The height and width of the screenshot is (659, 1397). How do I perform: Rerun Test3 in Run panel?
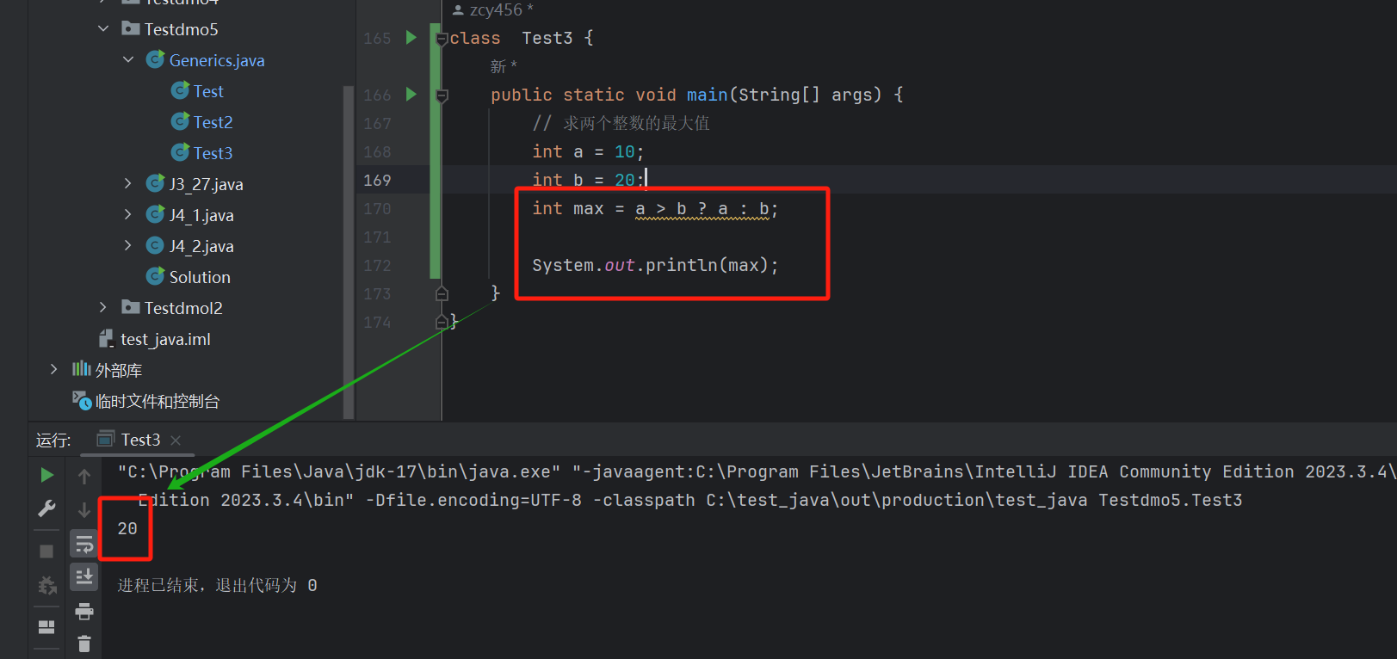pos(46,475)
